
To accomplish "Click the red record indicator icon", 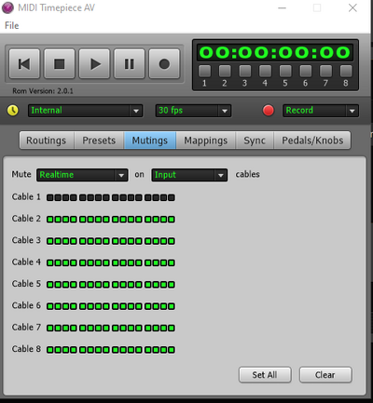I will pos(269,110).
